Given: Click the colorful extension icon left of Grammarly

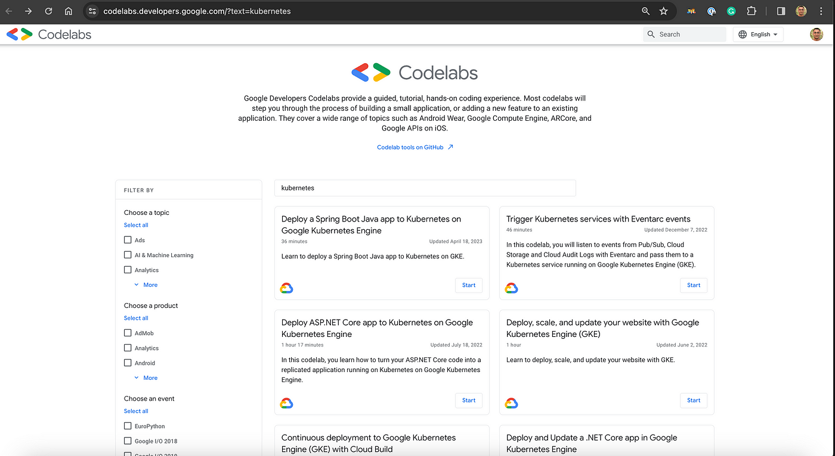Looking at the screenshot, I should 691,11.
